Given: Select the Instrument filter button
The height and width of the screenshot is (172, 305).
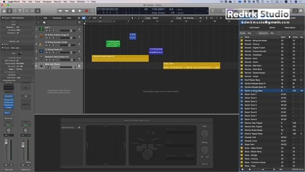Looking at the screenshot, I should (254, 28).
